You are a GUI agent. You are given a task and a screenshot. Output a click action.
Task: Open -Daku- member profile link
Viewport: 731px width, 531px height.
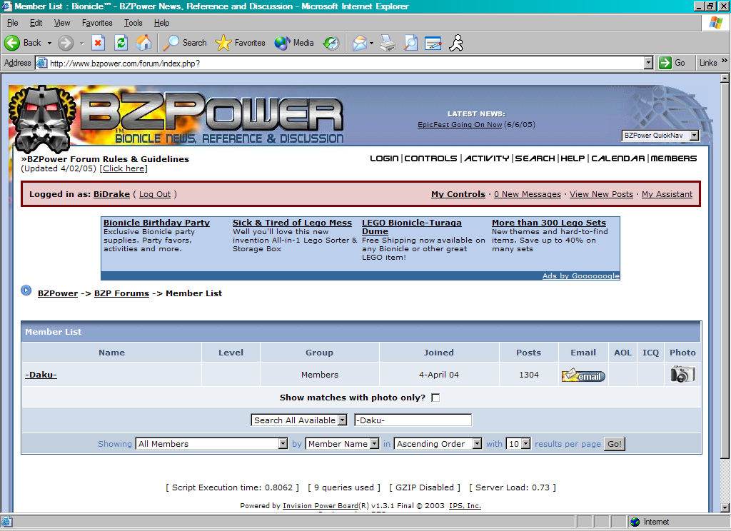click(41, 375)
